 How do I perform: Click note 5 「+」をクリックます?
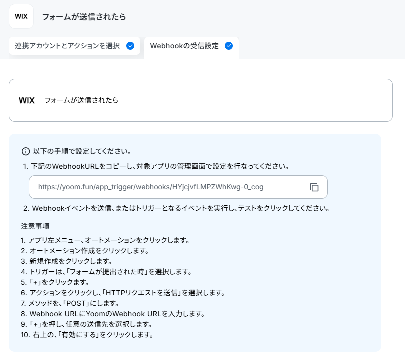[55, 282]
